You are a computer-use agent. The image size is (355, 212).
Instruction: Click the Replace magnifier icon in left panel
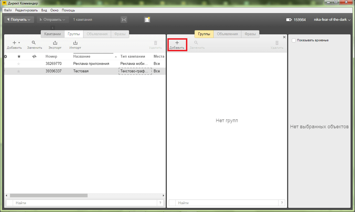(34, 43)
